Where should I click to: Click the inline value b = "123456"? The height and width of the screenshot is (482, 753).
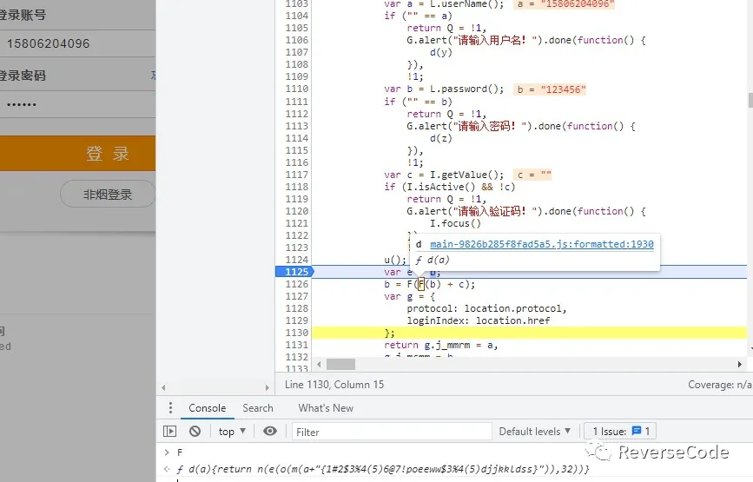[552, 89]
